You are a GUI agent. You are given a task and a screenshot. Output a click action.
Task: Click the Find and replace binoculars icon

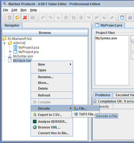tap(97, 17)
